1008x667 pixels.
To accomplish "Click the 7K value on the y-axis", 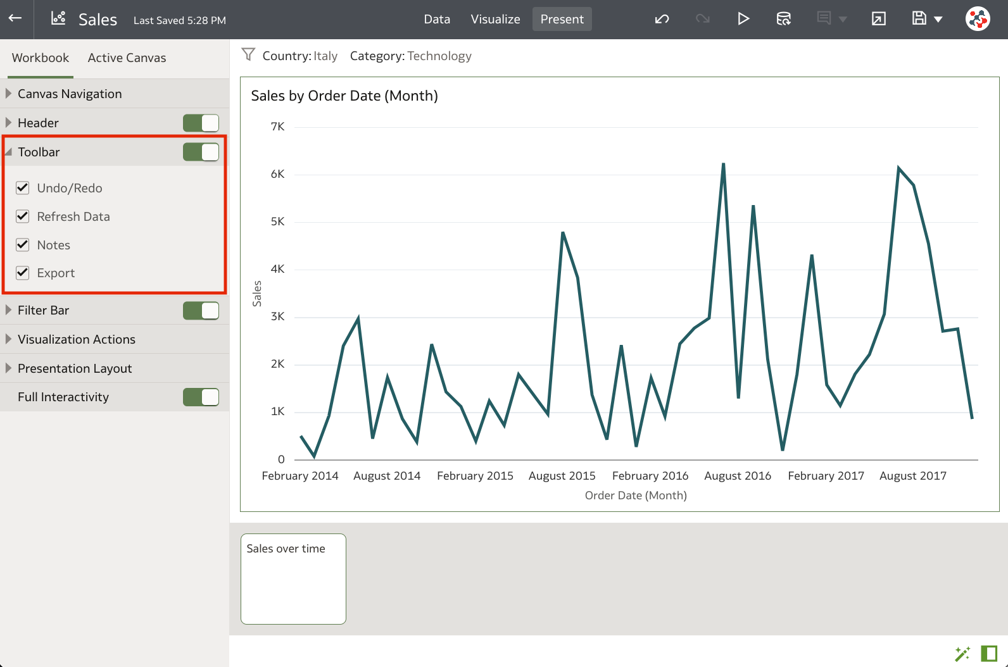I will point(277,127).
